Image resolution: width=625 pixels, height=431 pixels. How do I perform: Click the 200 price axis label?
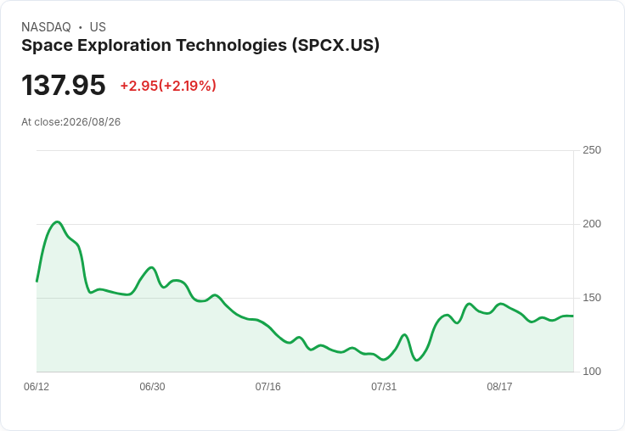(592, 224)
